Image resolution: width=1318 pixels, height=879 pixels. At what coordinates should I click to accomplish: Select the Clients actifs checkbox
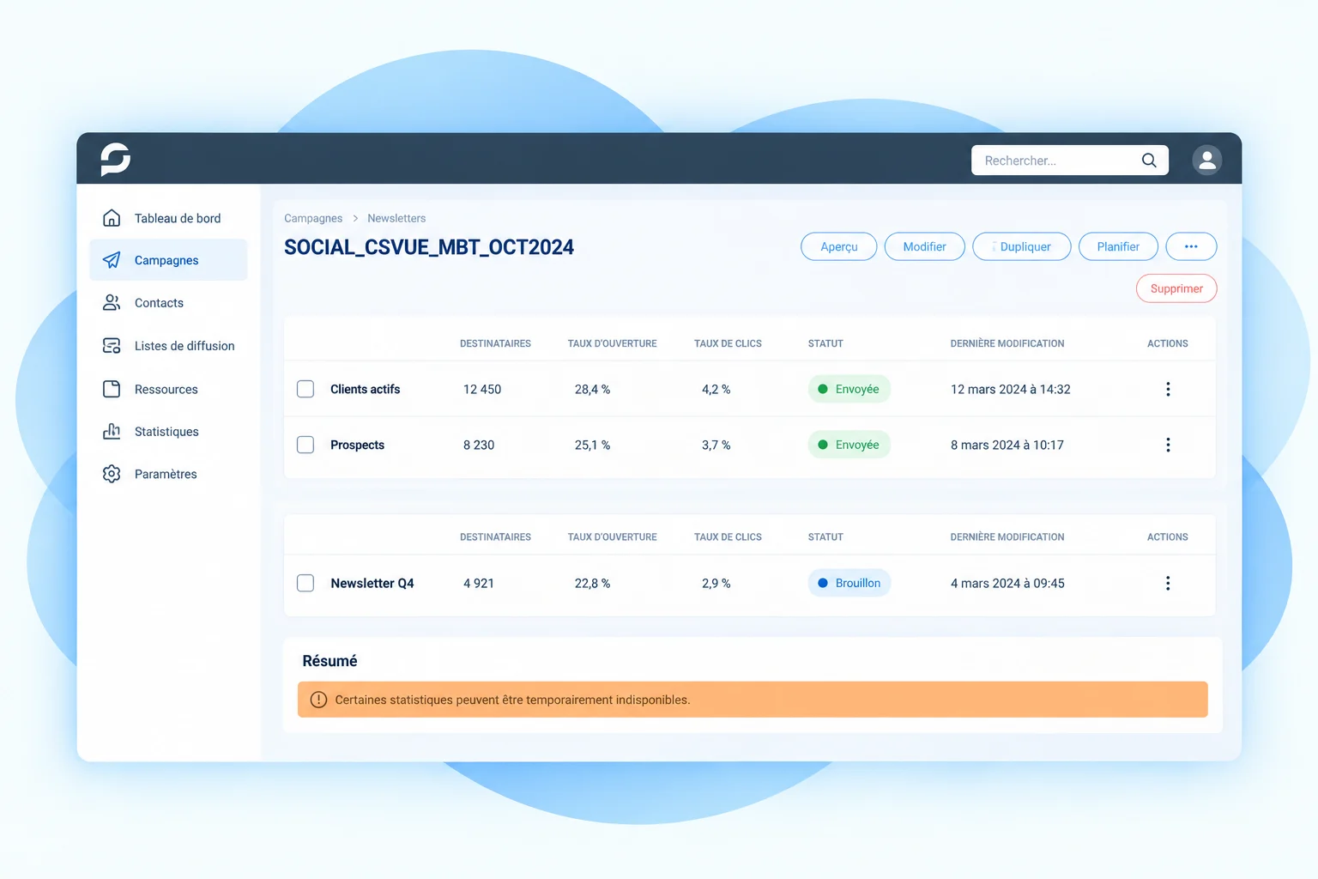(305, 389)
